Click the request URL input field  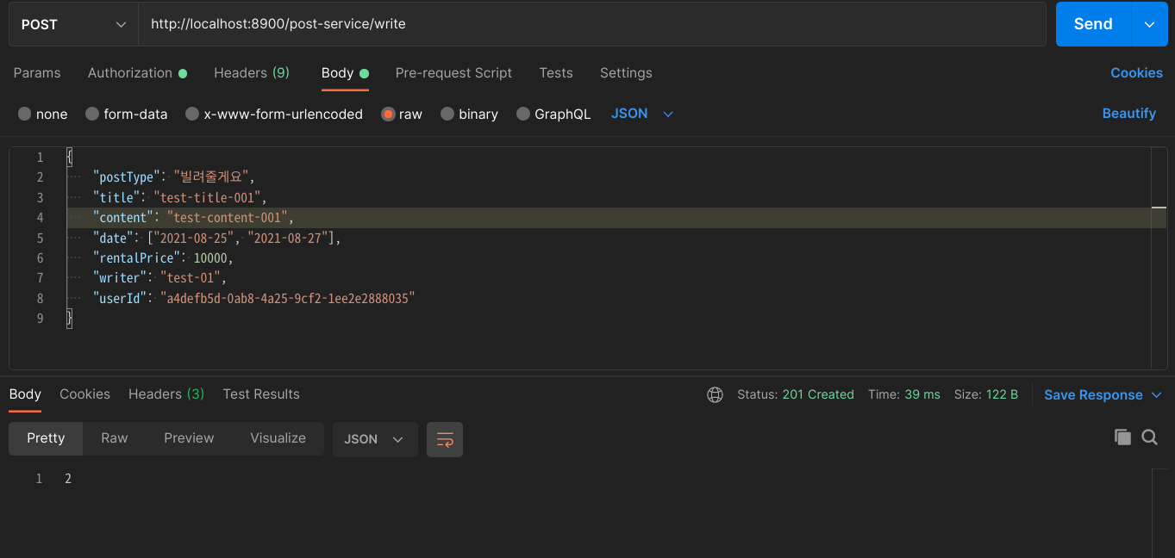pyautogui.click(x=592, y=24)
